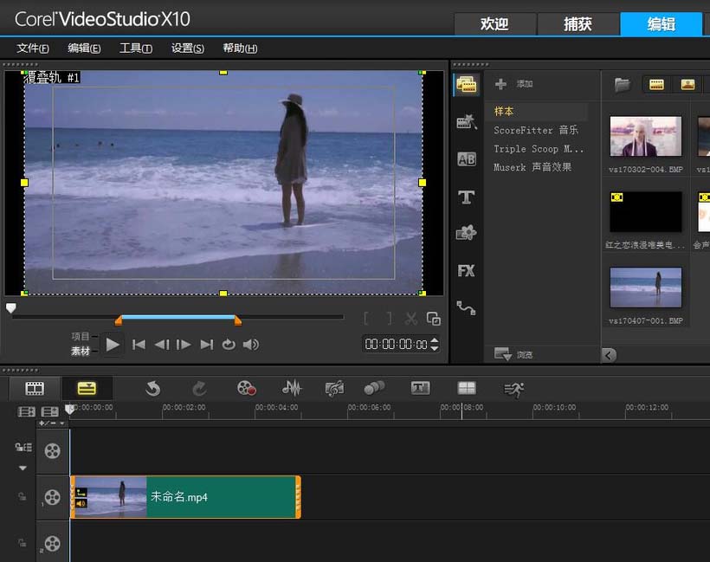Open the Sound Mixer waveform icon

tap(293, 389)
